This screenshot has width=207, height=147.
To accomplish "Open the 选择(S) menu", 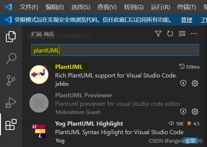I will (x=80, y=7).
